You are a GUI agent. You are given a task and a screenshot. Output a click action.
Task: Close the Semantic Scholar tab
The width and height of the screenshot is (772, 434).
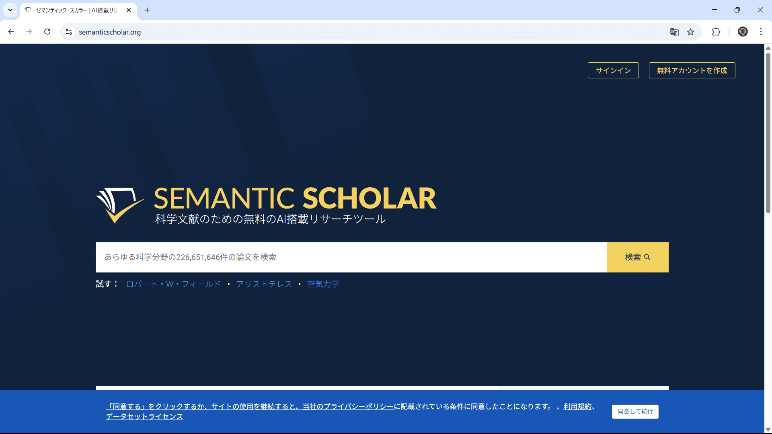tap(129, 10)
